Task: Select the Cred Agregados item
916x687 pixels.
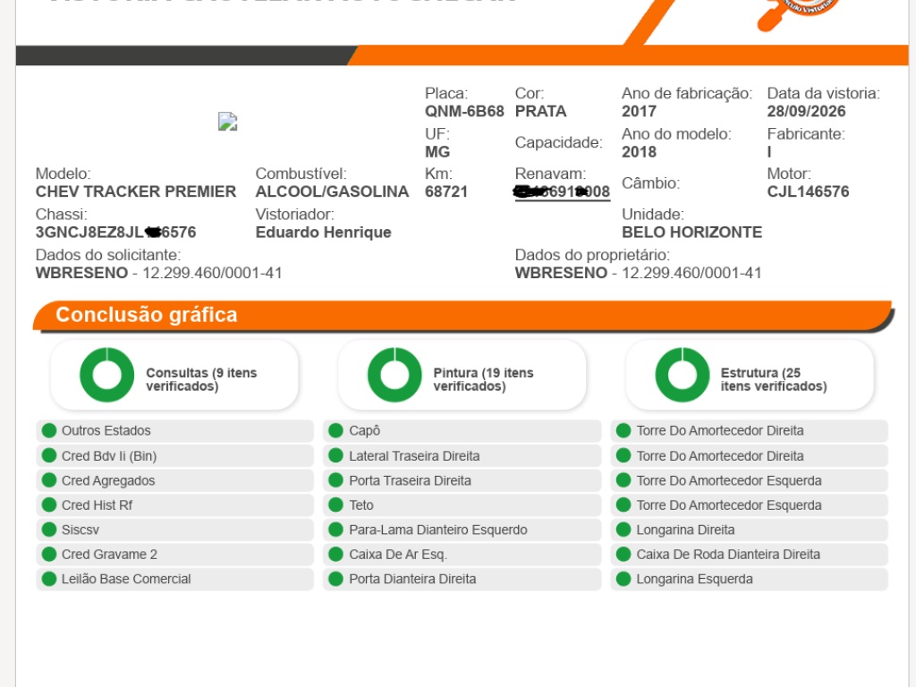Action: point(174,480)
